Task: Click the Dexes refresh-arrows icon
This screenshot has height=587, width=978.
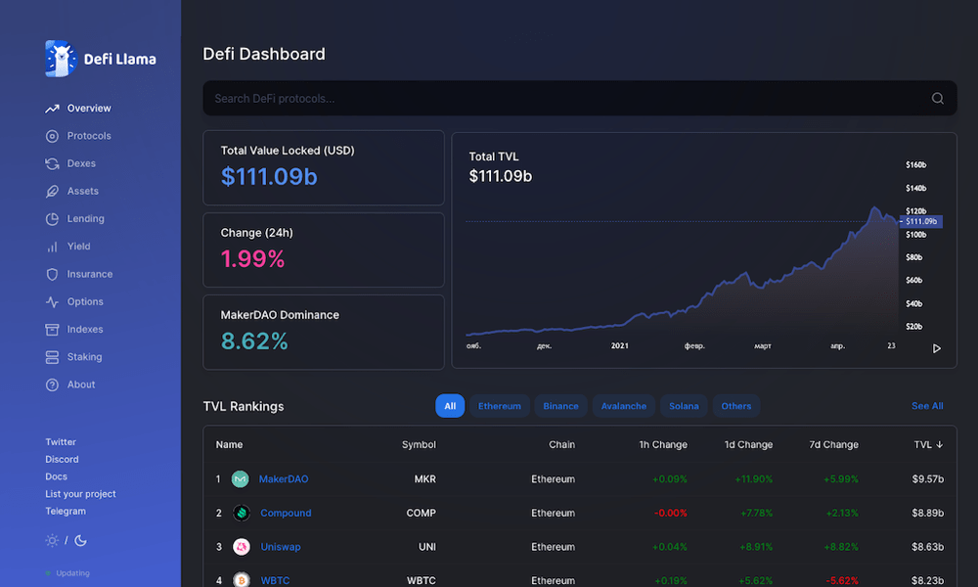Action: pyautogui.click(x=52, y=163)
